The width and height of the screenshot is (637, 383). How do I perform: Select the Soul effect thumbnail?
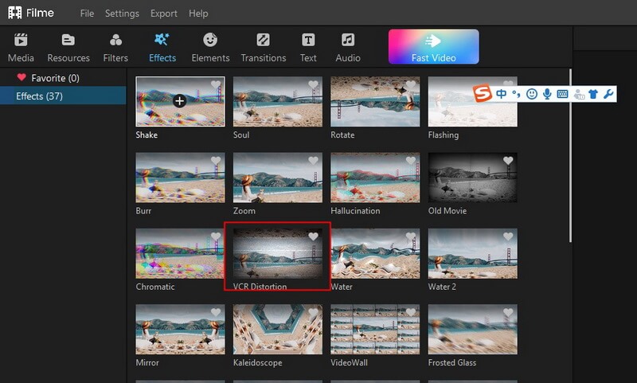tap(277, 102)
